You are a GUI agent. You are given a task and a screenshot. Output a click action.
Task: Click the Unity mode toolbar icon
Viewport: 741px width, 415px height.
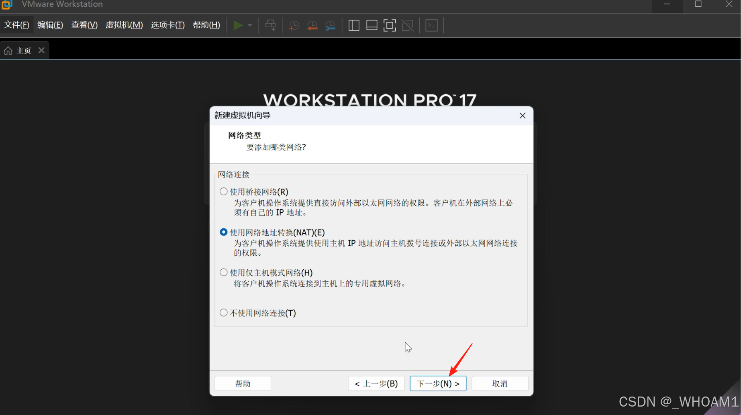click(x=408, y=25)
